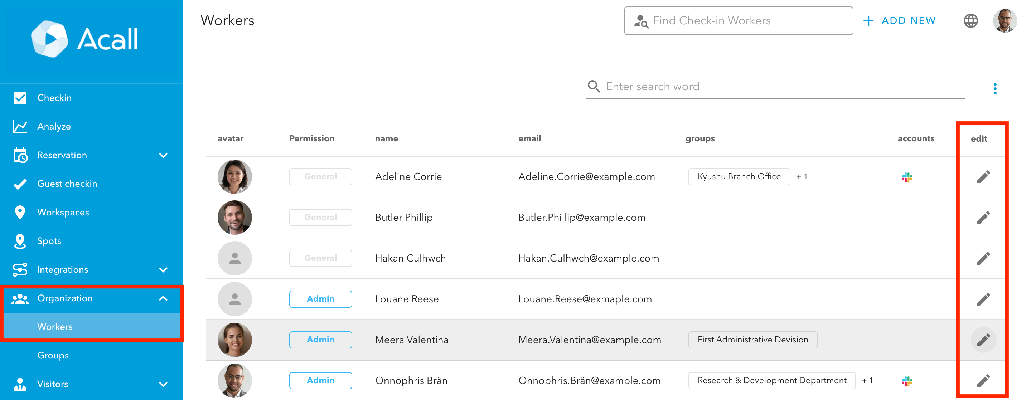This screenshot has height=400, width=1031.
Task: Click the Reservation calendar icon
Action: pos(20,155)
